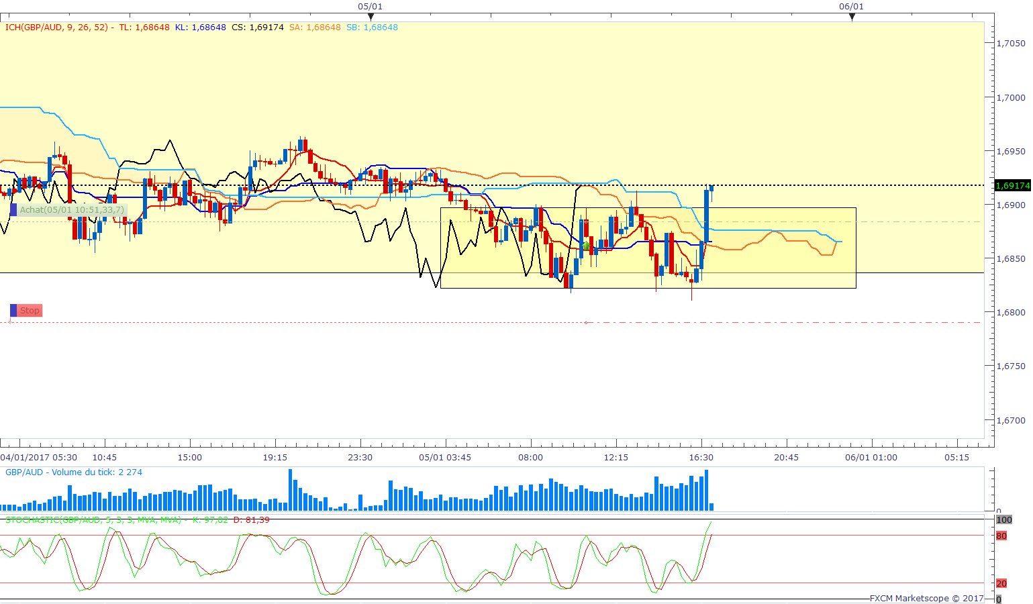Click the KL: 1,68648 Kijun line value

200,28
